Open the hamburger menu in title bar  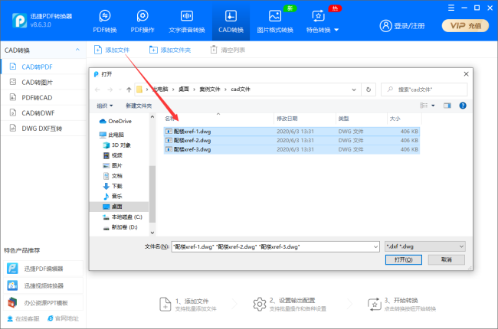point(451,8)
